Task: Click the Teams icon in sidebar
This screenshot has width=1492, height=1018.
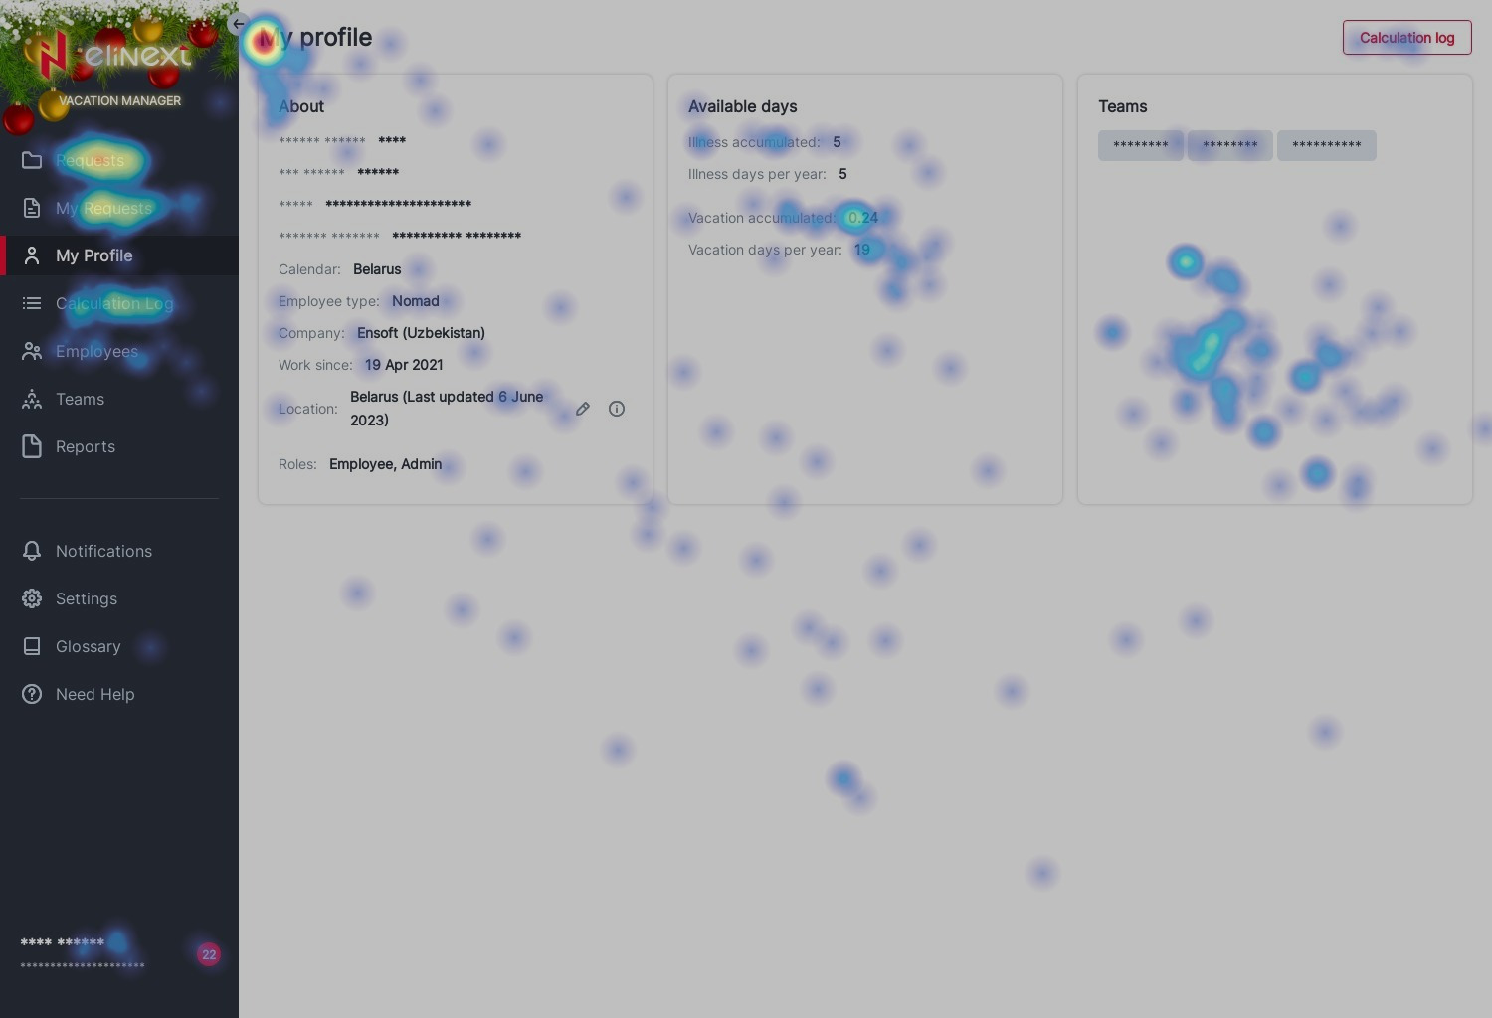Action: (32, 399)
